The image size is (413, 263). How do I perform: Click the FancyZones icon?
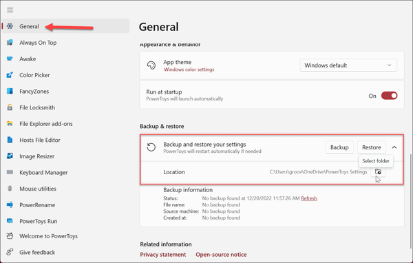coord(10,91)
